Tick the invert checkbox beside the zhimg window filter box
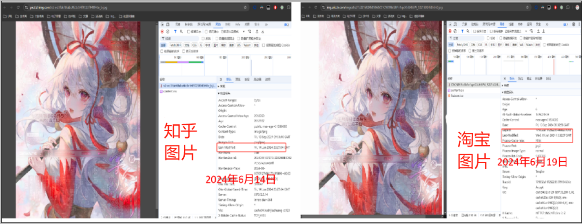 pyautogui.click(x=203, y=39)
